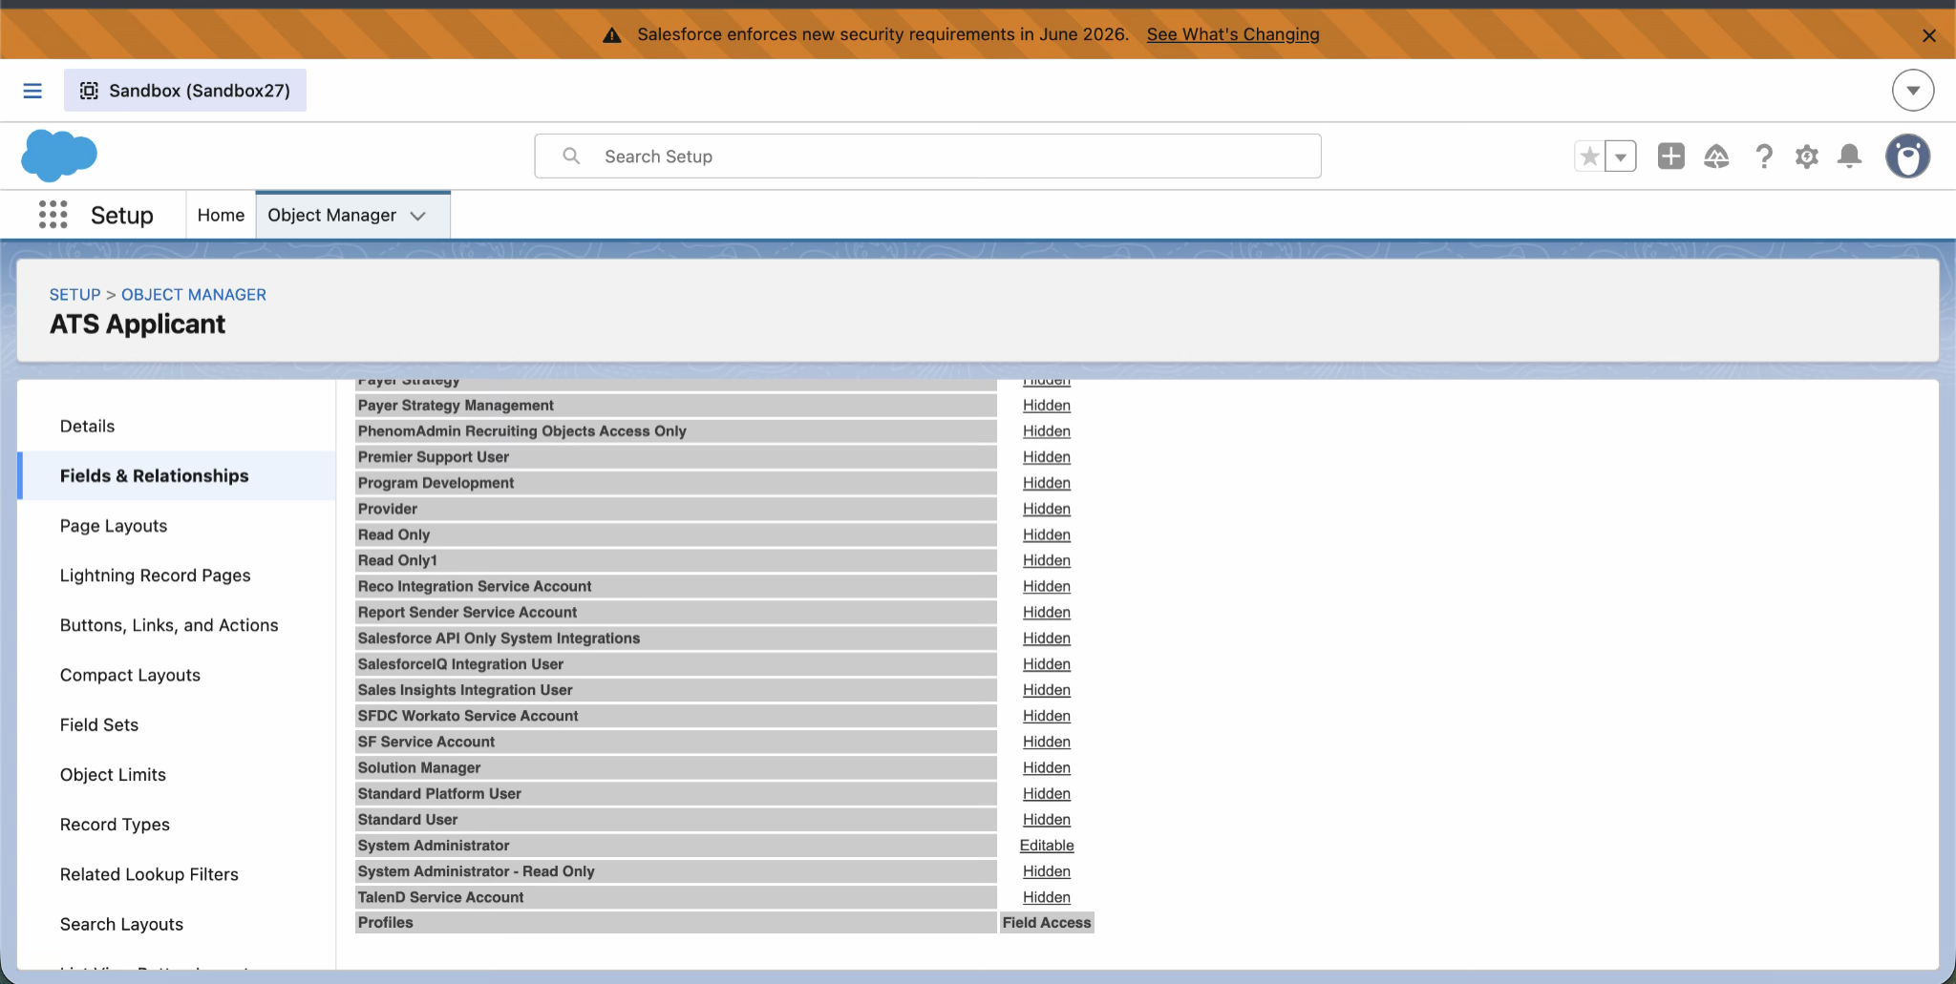Open Buttons, Links, and Actions section
The image size is (1956, 984).
coord(169,625)
